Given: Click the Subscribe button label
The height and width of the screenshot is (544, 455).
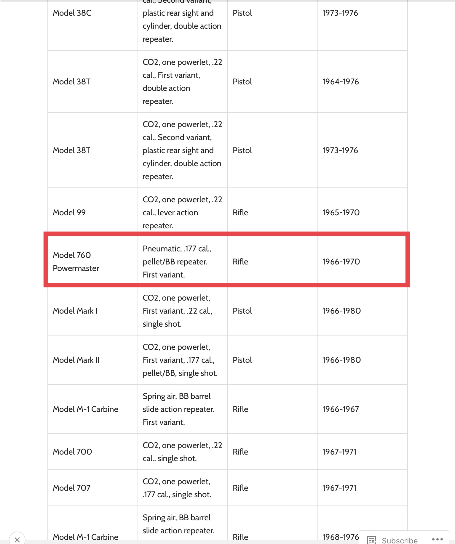Looking at the screenshot, I should coord(400,540).
